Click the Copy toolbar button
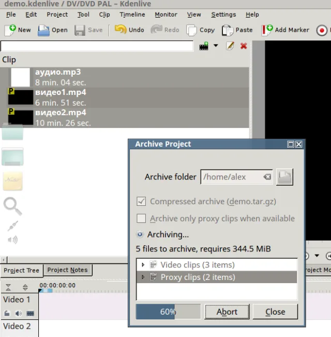 coord(201,30)
